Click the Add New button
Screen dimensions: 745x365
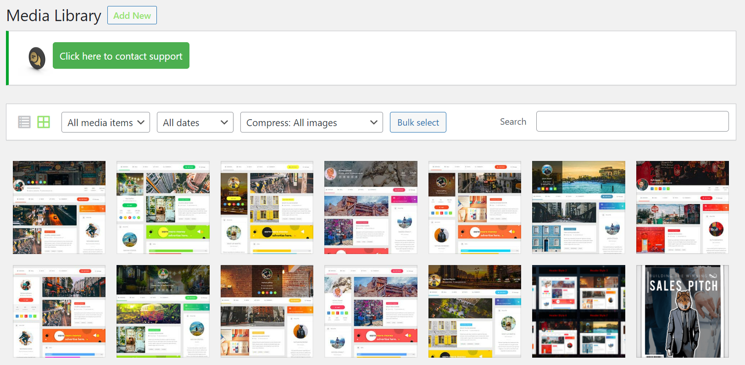tap(132, 16)
